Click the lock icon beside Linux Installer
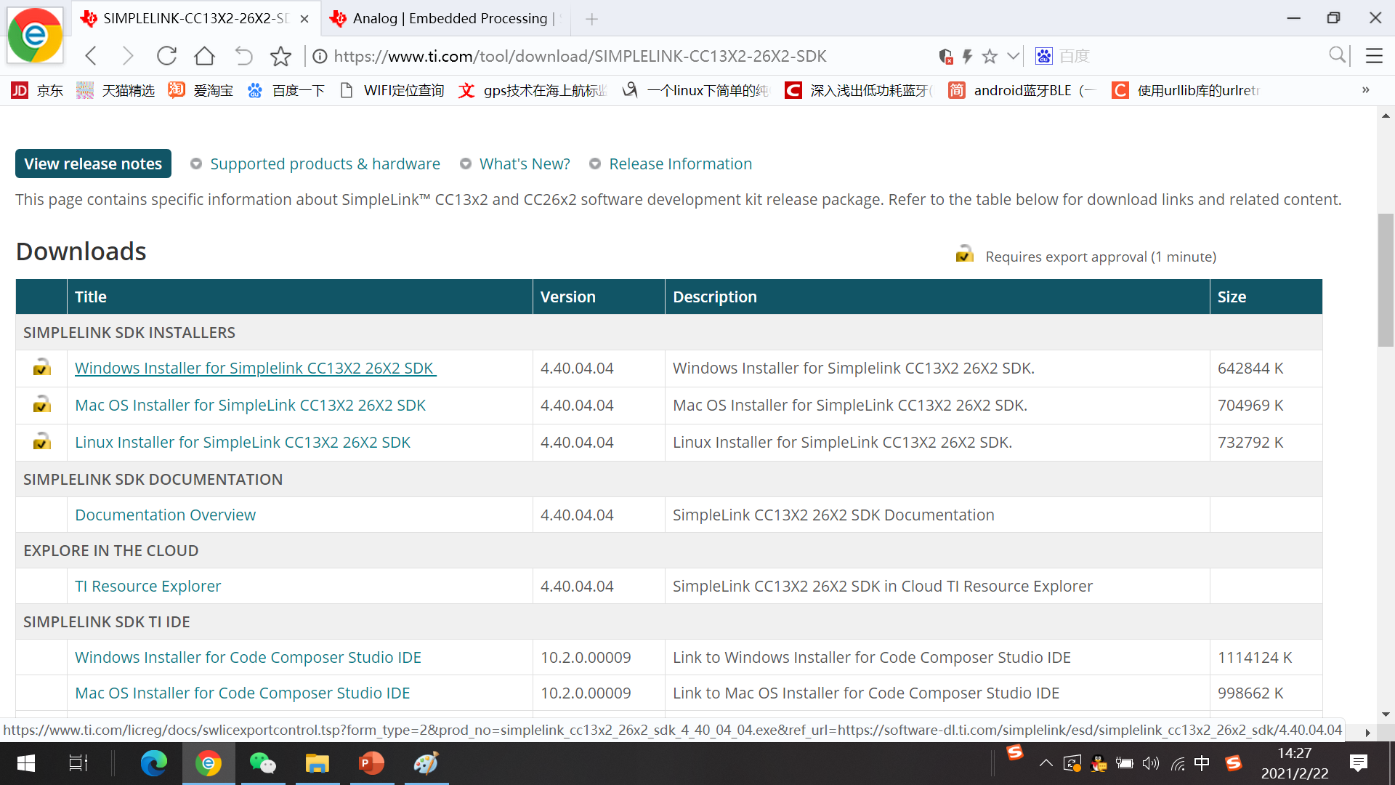 (x=41, y=443)
